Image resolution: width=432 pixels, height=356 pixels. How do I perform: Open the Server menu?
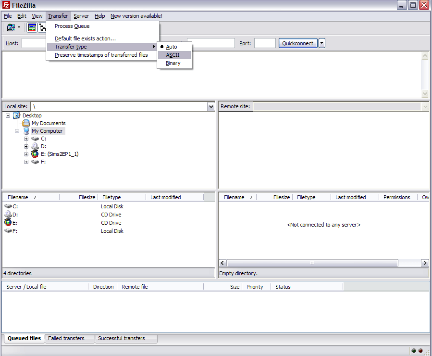coord(81,16)
